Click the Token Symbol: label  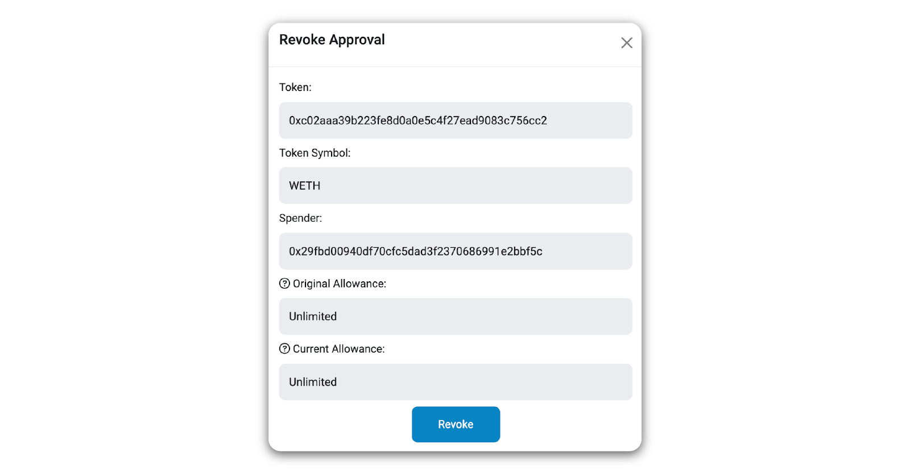click(315, 153)
